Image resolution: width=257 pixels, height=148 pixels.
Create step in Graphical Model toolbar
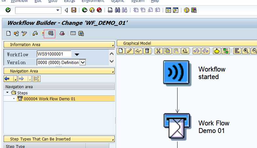[x=121, y=51]
